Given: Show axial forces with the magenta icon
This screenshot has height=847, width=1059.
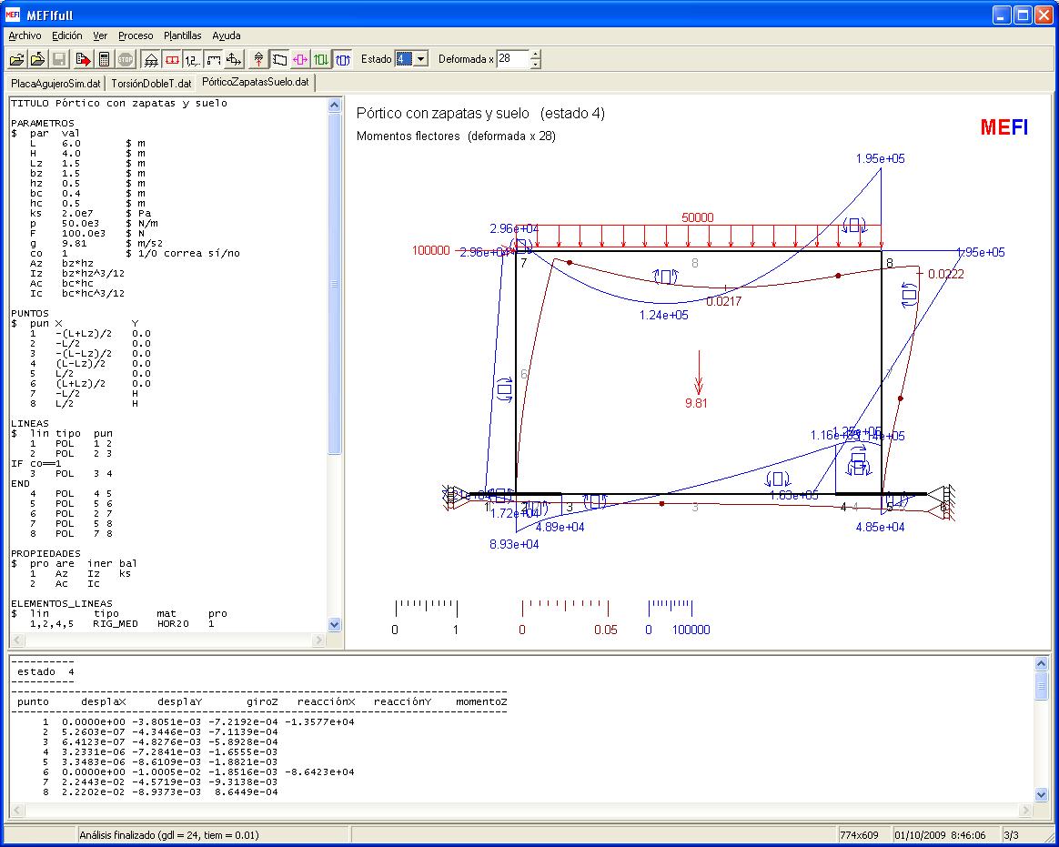Looking at the screenshot, I should click(300, 59).
